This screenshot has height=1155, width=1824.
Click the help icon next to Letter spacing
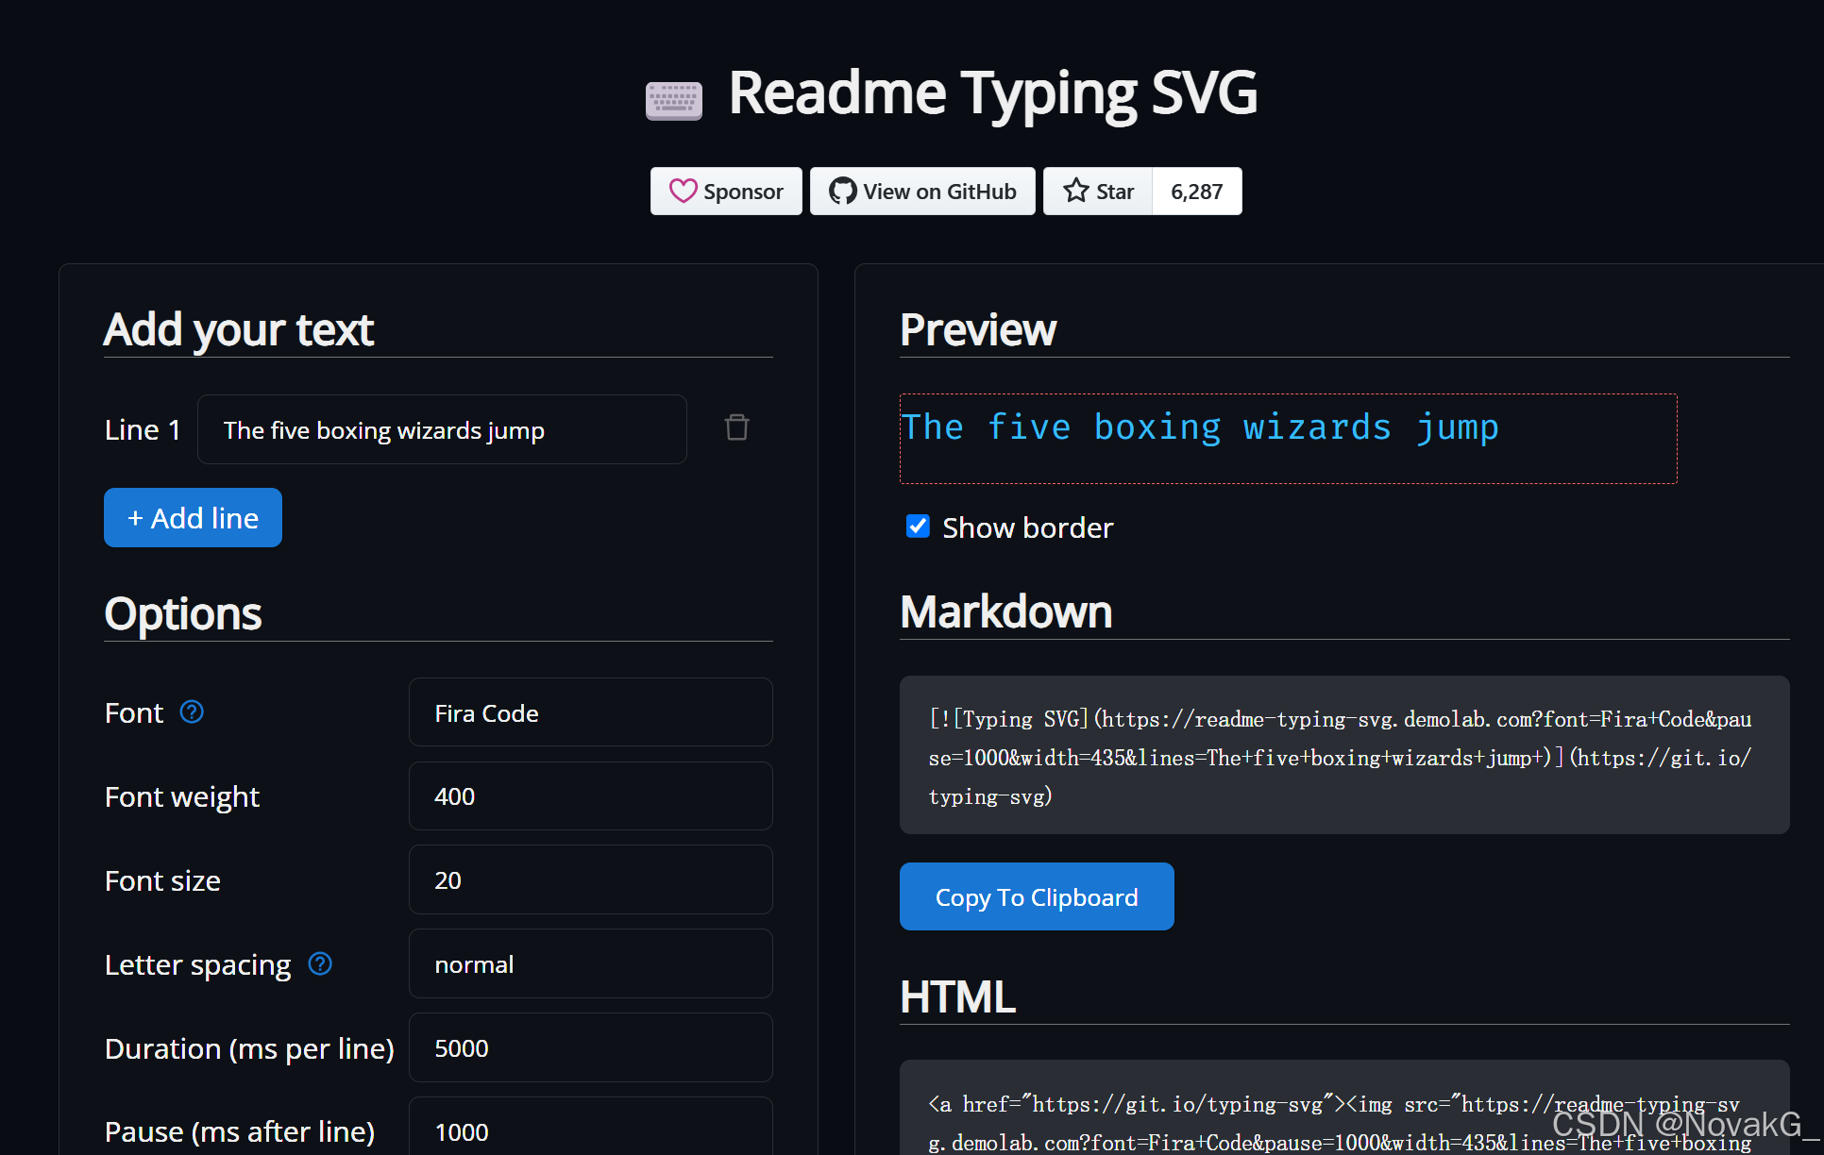[320, 963]
